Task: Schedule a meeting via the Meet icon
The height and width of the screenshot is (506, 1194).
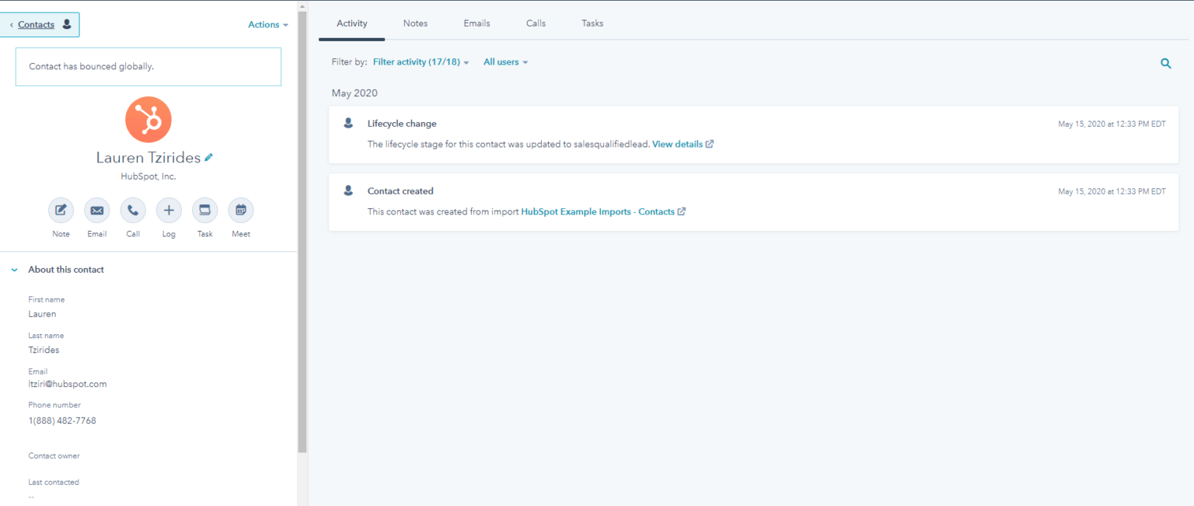Action: click(240, 210)
